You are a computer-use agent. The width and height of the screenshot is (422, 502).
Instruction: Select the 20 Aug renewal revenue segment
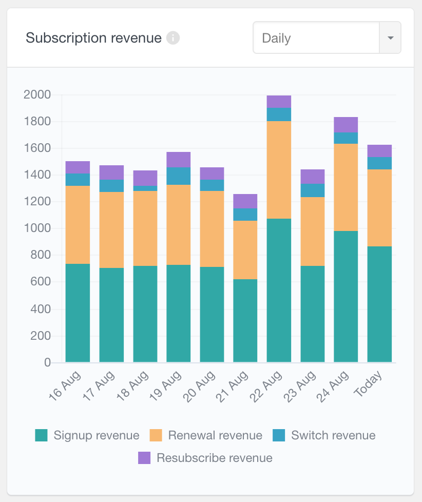(x=212, y=229)
